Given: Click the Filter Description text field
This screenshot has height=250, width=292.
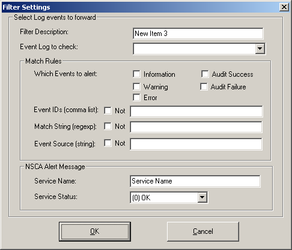Looking at the screenshot, I should point(198,34).
